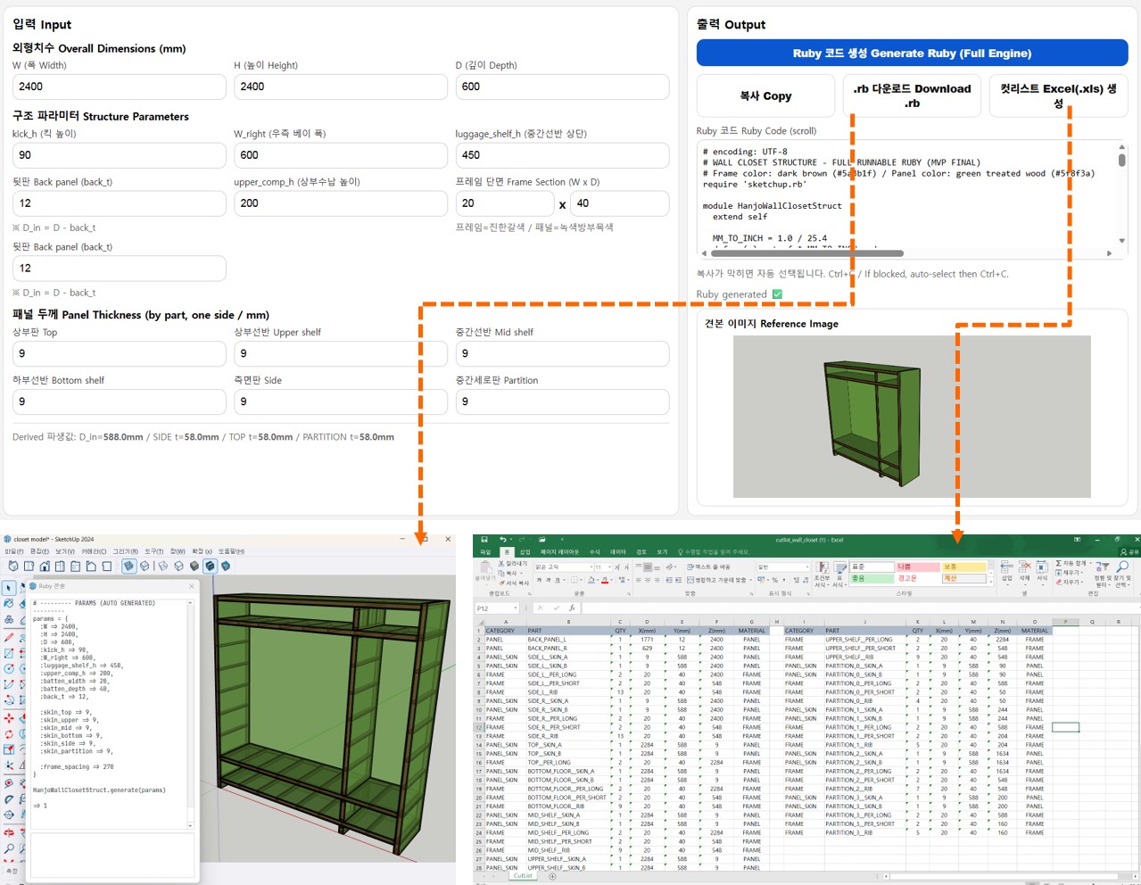This screenshot has height=885, width=1141.
Task: Click the Iso view icon in SketchUp
Action: tap(13, 566)
